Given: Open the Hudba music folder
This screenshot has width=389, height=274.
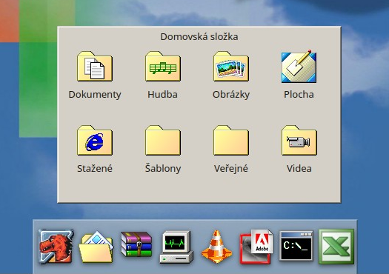Looking at the screenshot, I should pos(163,66).
